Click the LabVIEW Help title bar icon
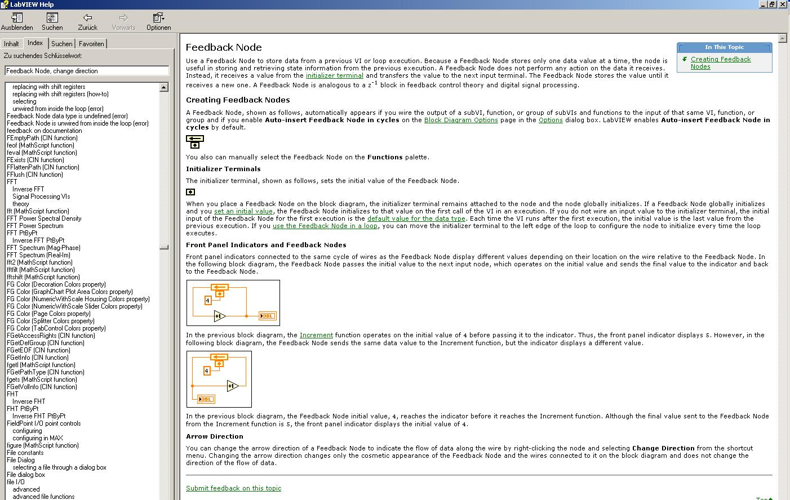The image size is (790, 500). 5,4
